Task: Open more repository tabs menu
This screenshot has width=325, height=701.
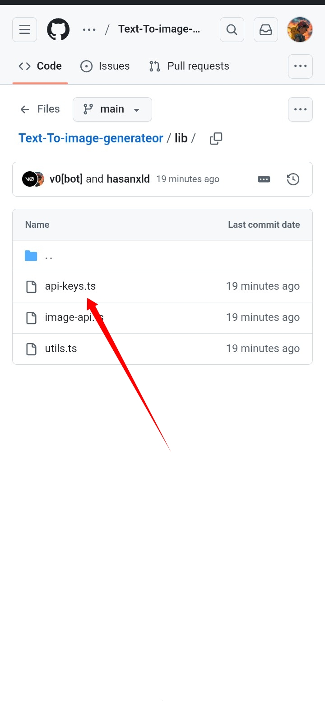Action: [x=300, y=66]
